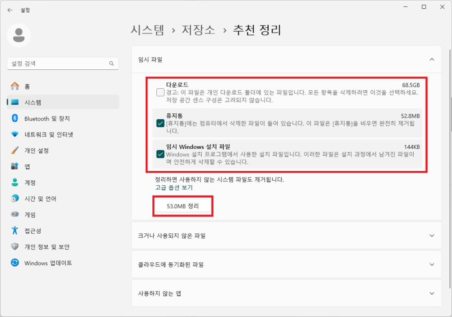The image size is (452, 317).
Task: Focus the 설정 검색 field
Action: 63,64
